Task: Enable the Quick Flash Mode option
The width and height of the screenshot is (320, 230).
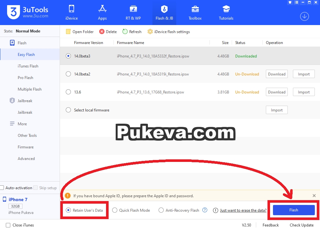Action: [115, 210]
